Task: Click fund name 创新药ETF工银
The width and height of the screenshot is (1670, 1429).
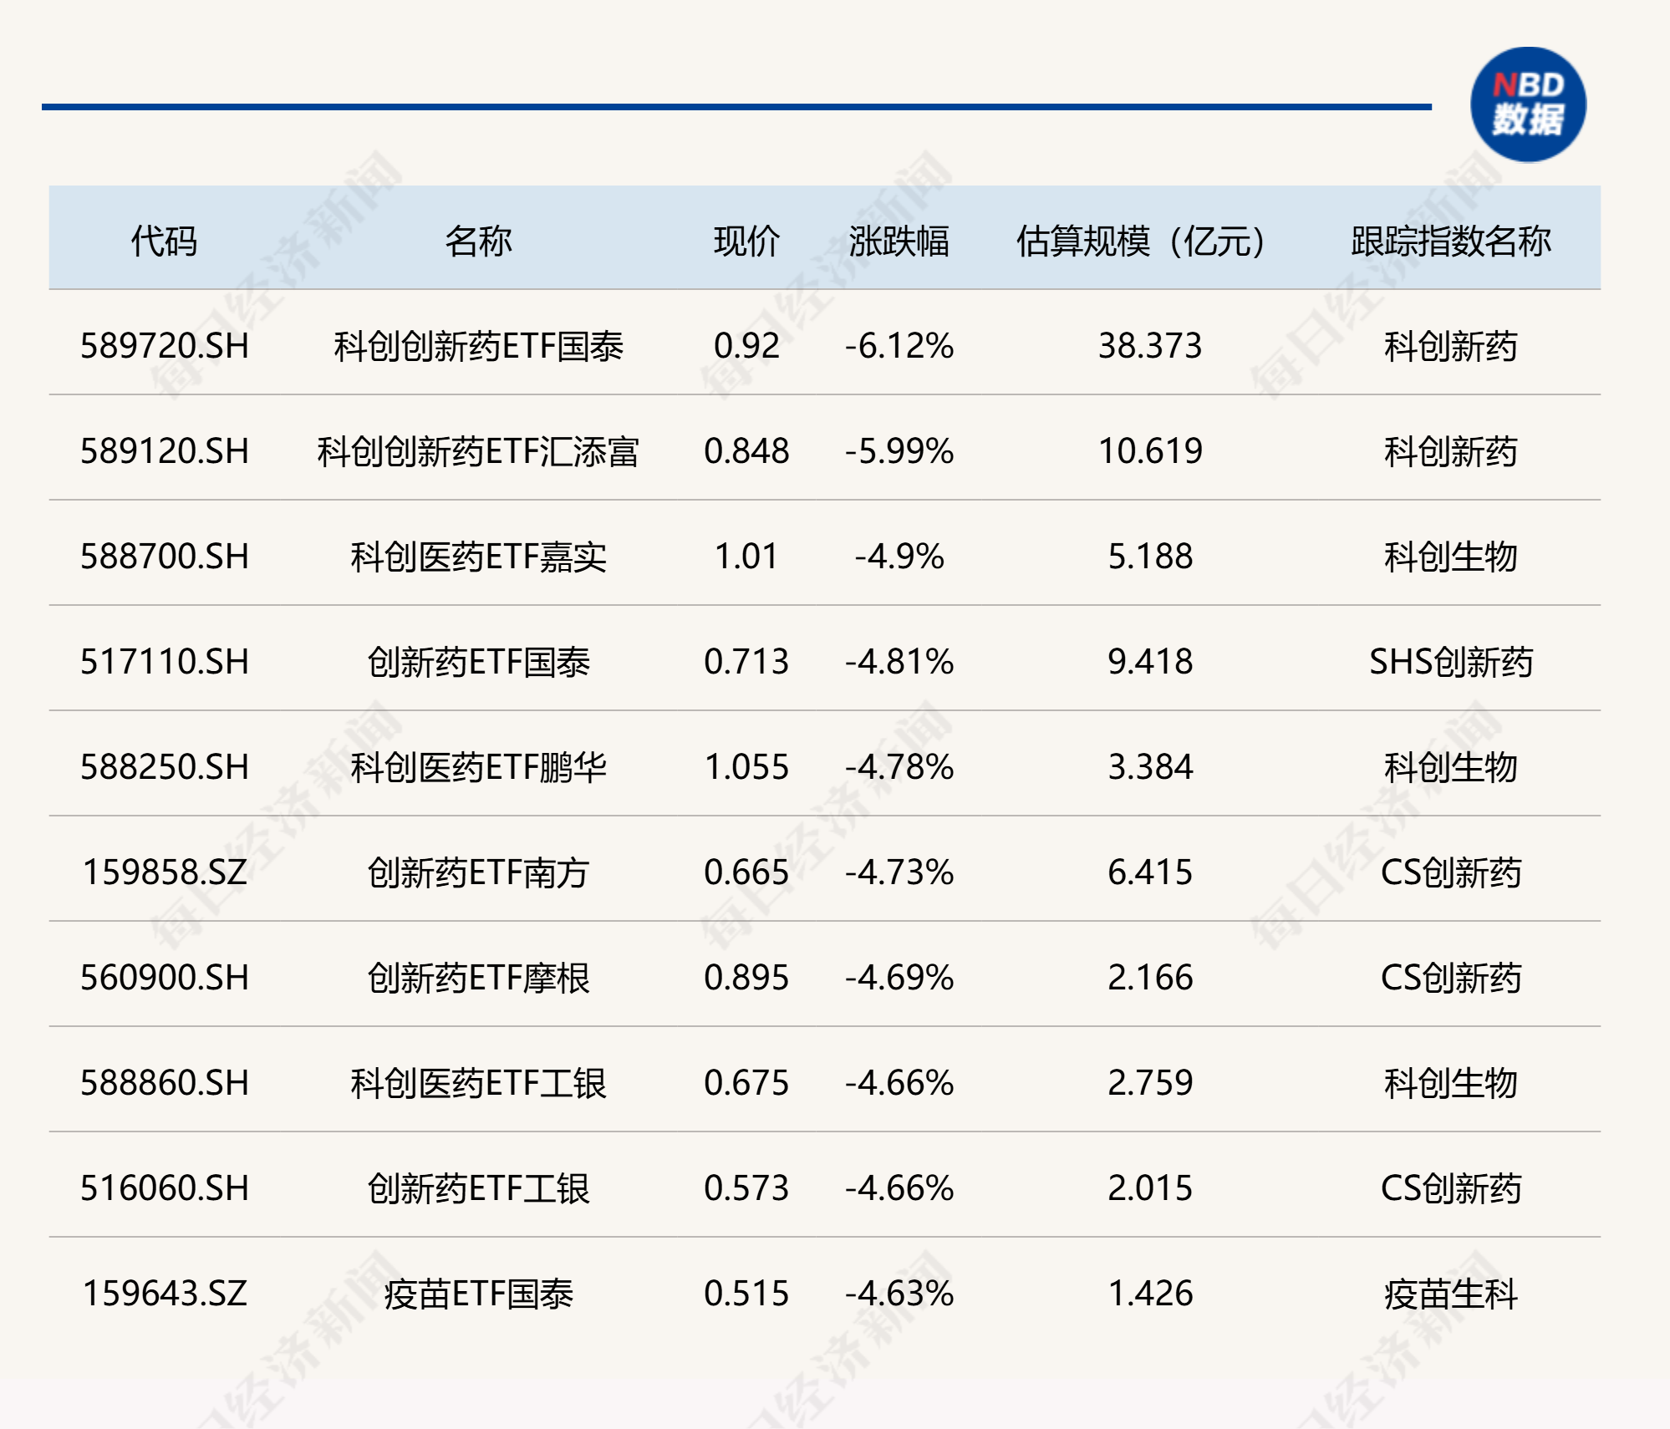Action: point(478,1187)
